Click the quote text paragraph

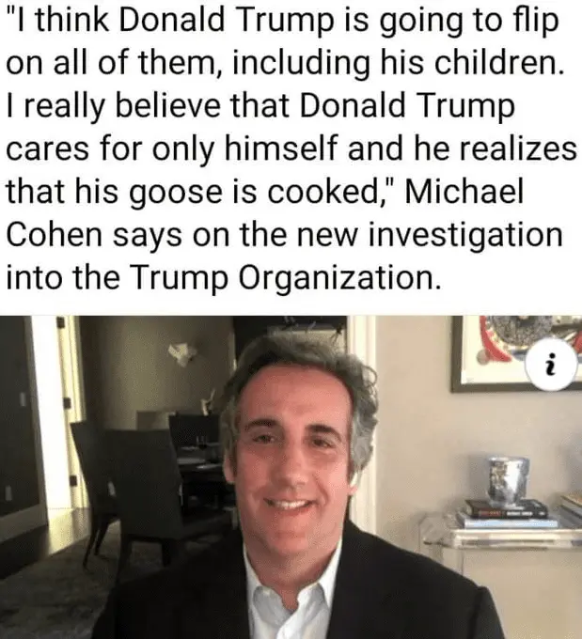(291, 148)
